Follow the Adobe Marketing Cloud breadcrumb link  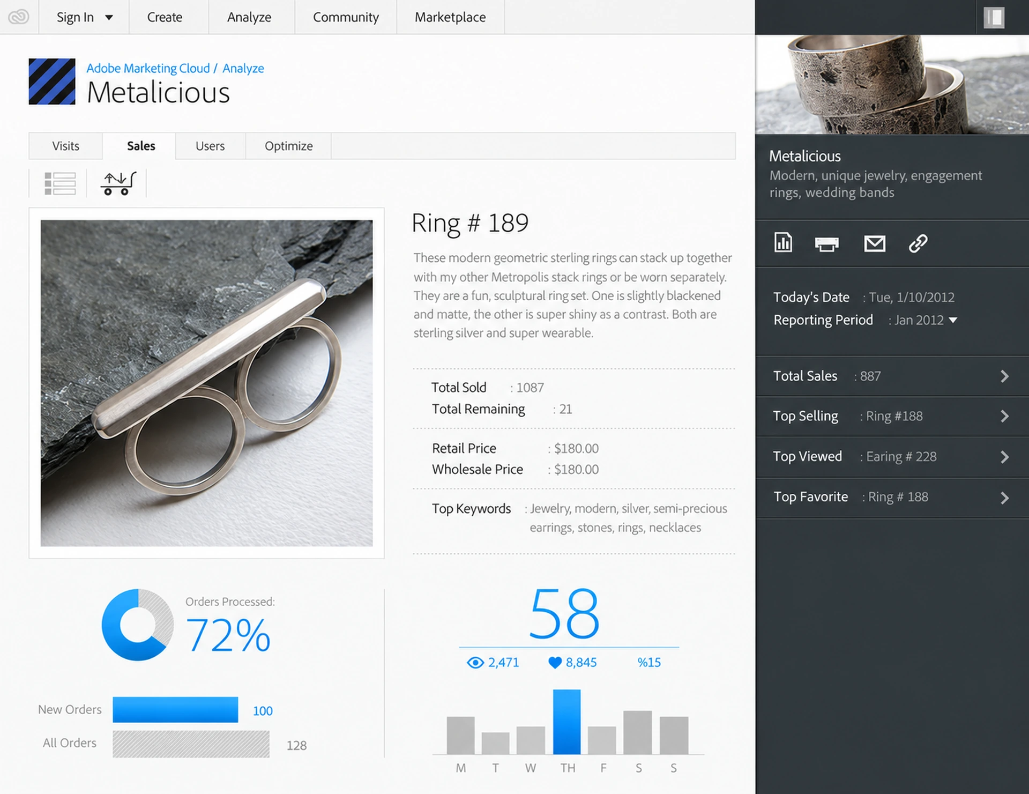148,69
